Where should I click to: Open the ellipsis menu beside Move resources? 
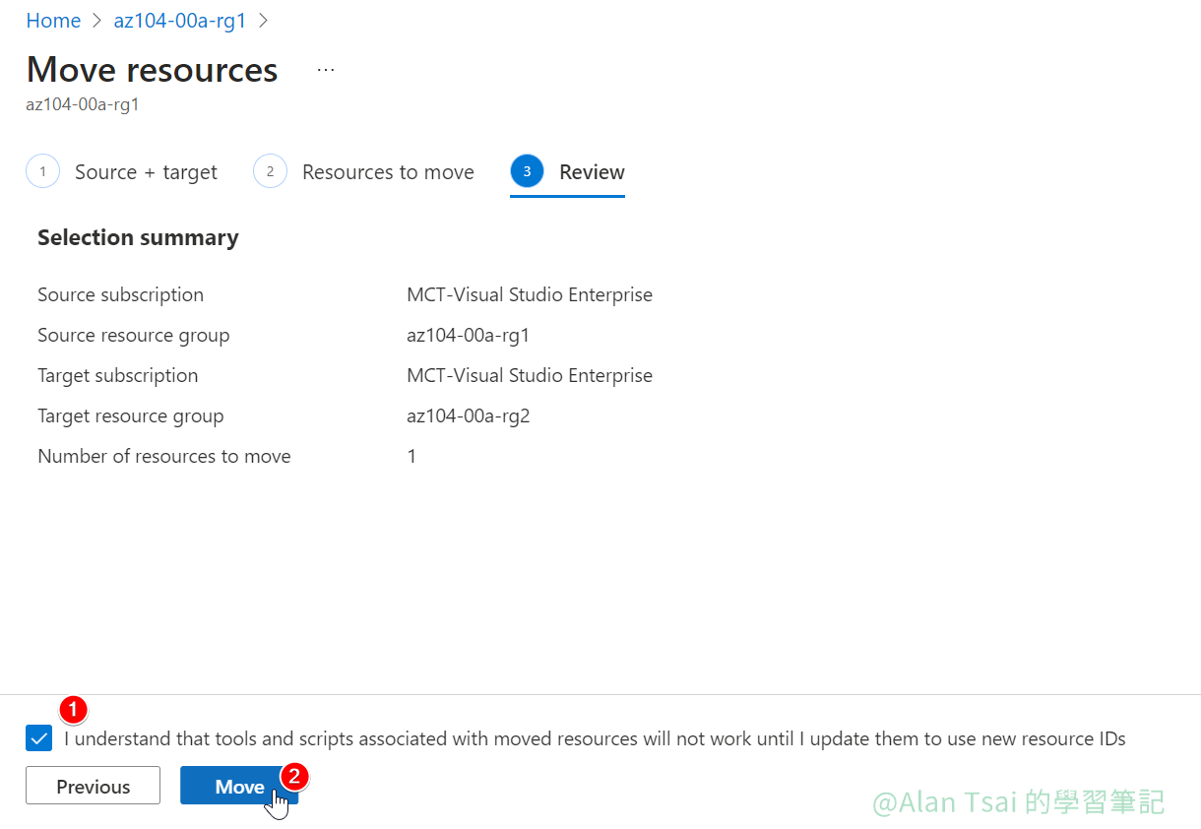326,70
